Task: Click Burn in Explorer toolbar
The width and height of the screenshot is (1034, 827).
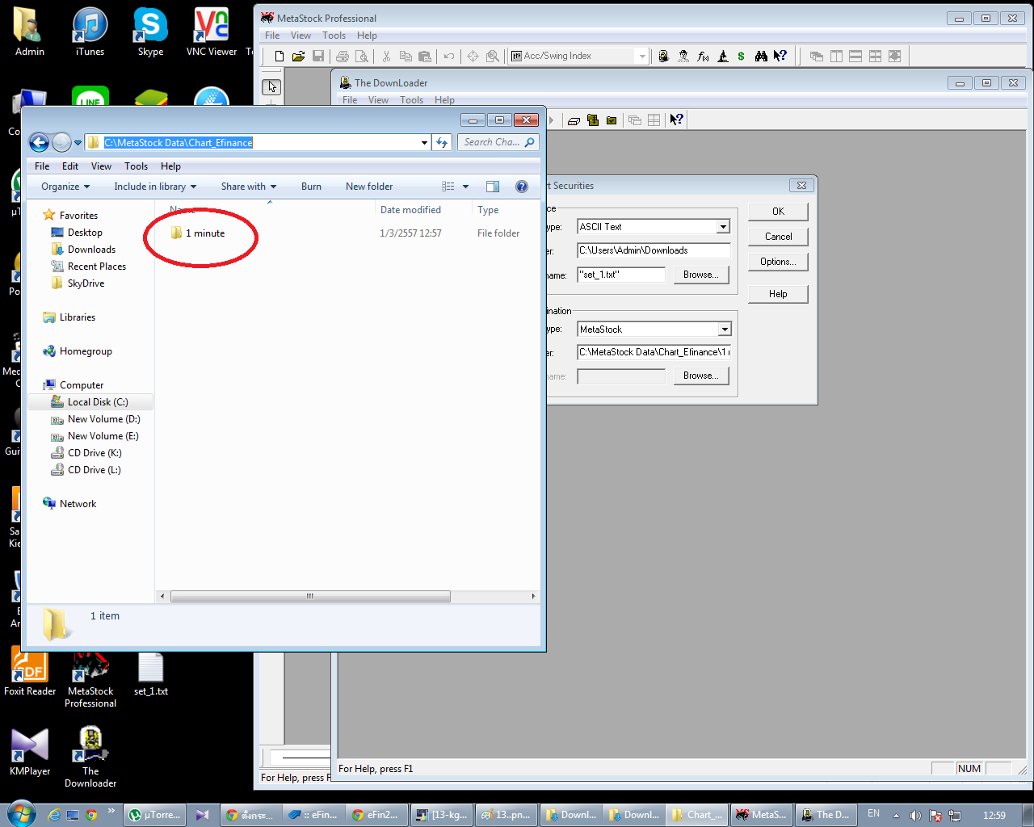Action: (311, 187)
